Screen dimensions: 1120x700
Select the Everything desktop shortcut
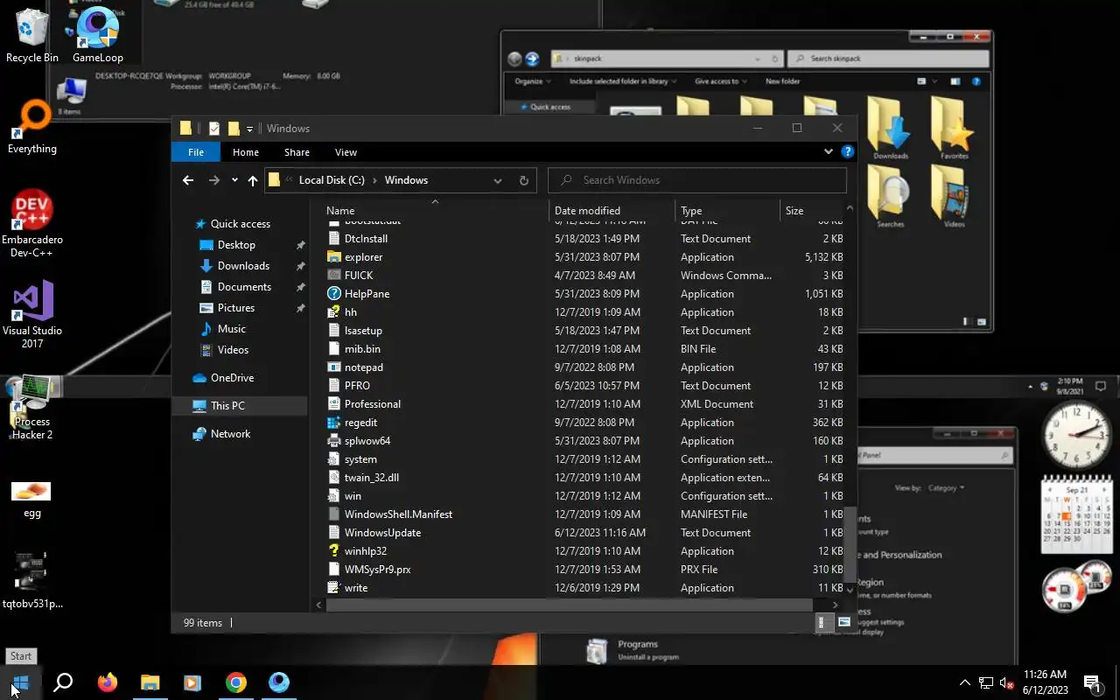point(32,128)
